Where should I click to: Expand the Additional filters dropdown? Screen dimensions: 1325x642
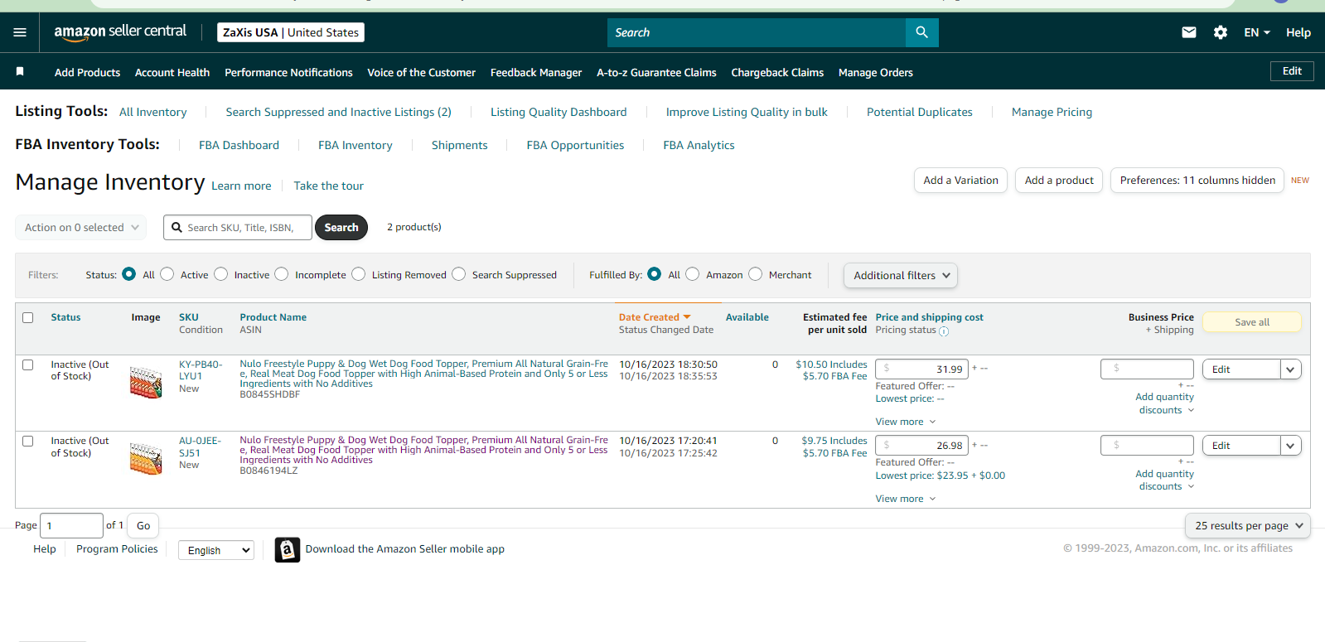(x=901, y=276)
